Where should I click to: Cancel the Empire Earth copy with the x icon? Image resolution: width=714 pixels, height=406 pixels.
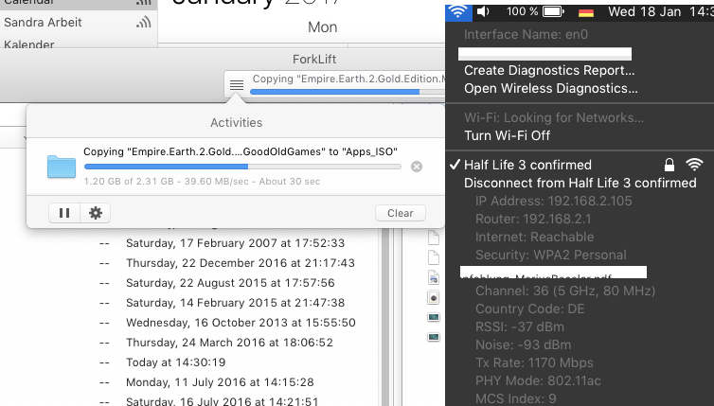coord(417,167)
